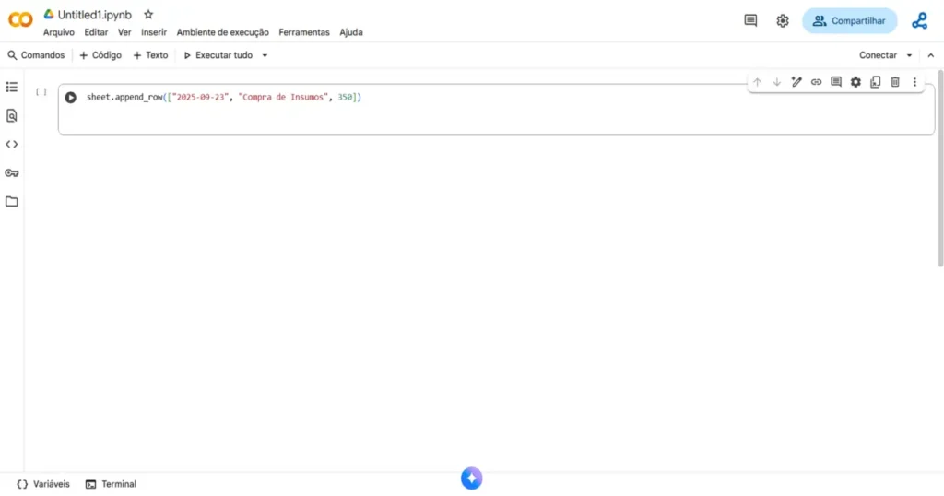
Task: Open cell editor settings gear
Action: tap(855, 82)
